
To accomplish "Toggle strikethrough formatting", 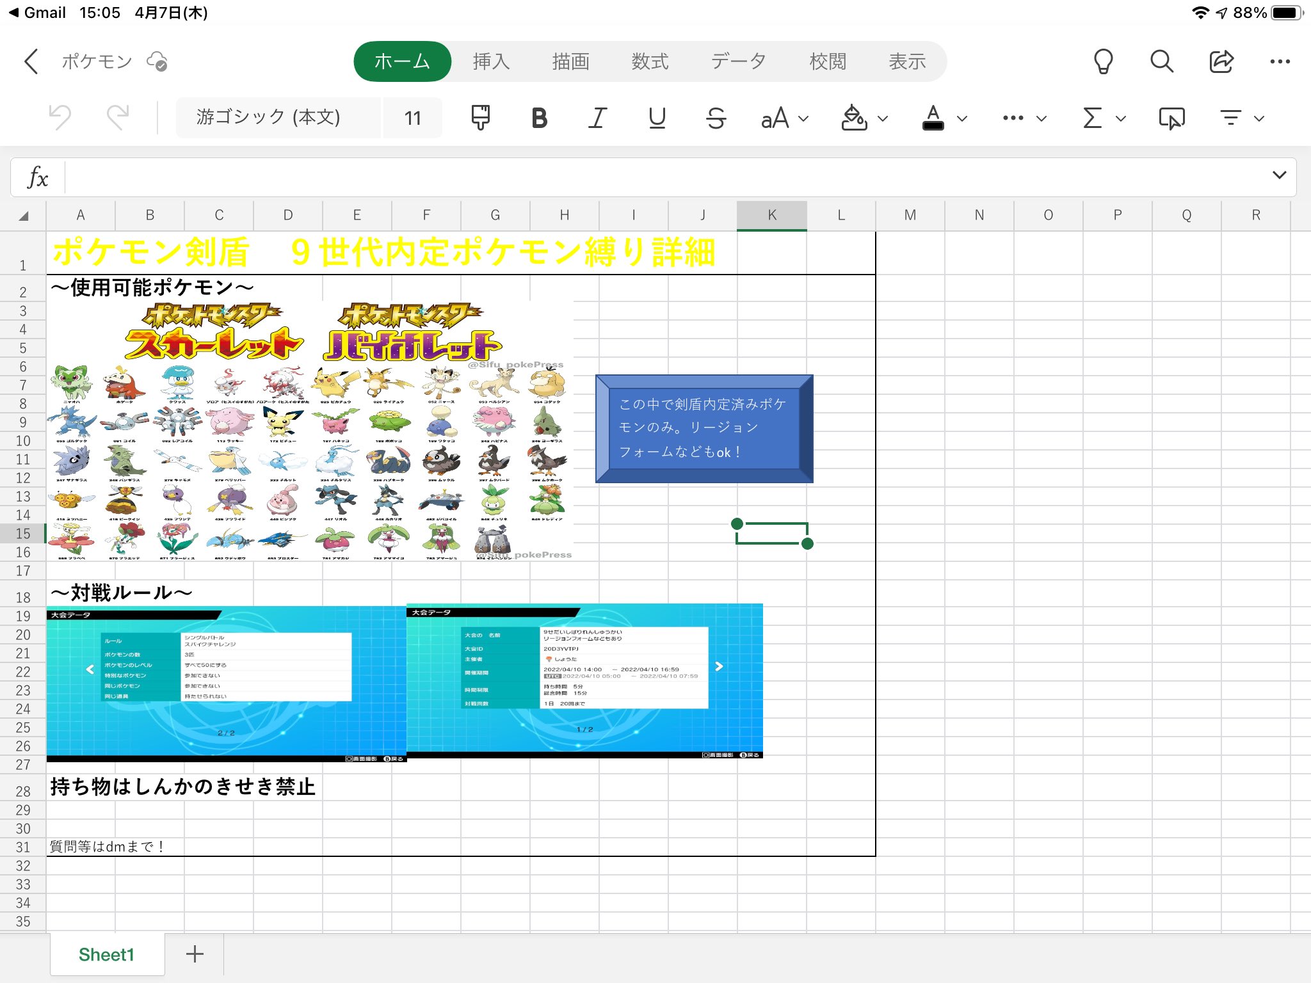I will [716, 118].
